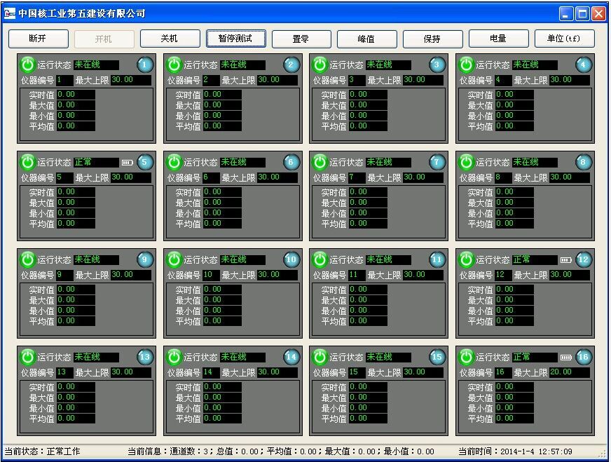Viewport: 611px width, 462px height.
Task: Click the 关机 shutdown button
Action: click(170, 39)
